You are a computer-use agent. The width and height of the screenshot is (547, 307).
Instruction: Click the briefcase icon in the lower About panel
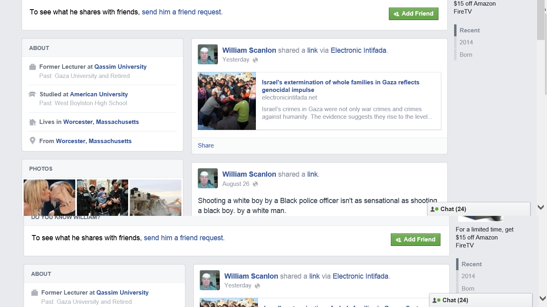[x=34, y=293]
